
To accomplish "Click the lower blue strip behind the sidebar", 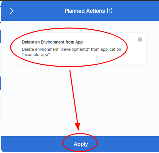I will click(x=1, y=83).
